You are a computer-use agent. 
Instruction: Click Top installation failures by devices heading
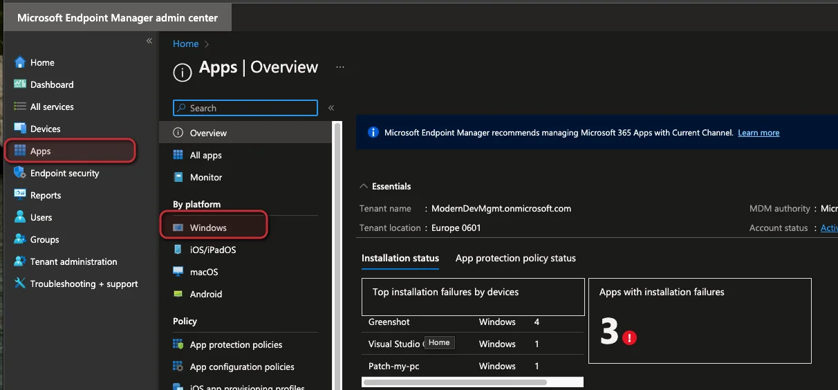pyautogui.click(x=445, y=292)
